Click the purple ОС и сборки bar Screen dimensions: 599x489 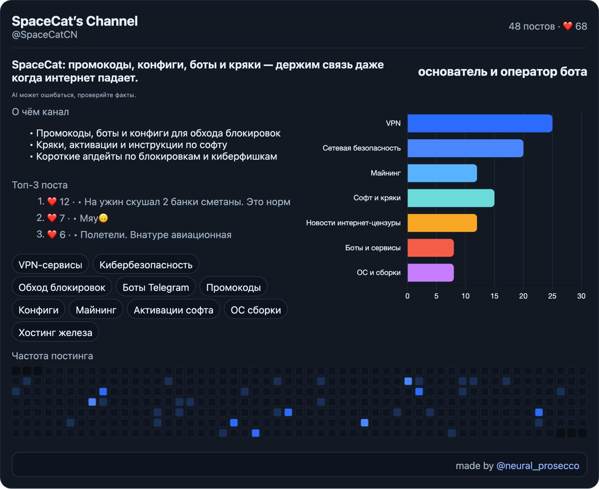tap(430, 273)
